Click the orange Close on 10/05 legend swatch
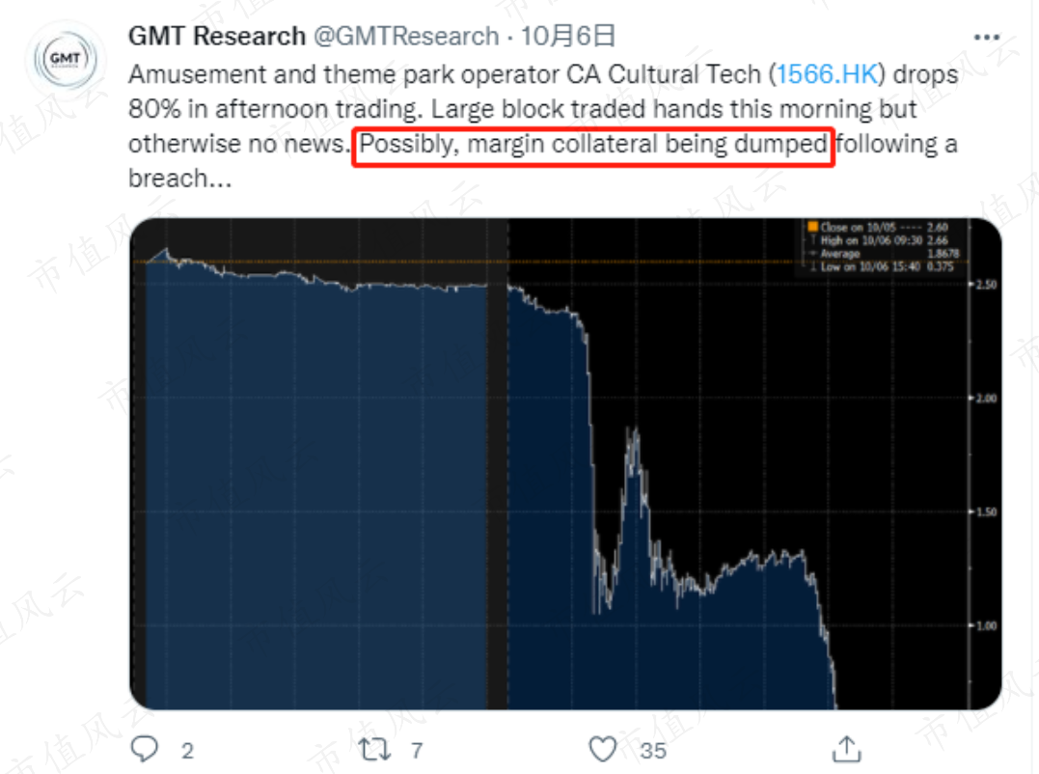Screen dimensions: 1039x774 [x=812, y=227]
